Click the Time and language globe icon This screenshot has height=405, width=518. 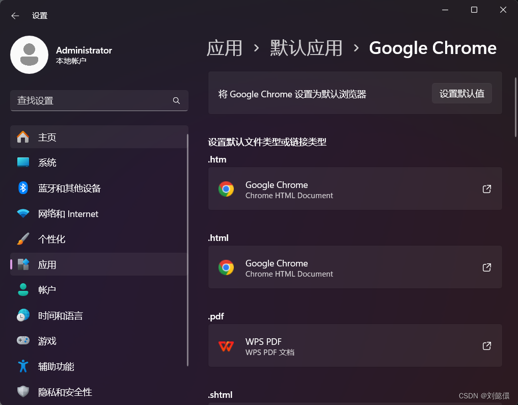point(23,315)
